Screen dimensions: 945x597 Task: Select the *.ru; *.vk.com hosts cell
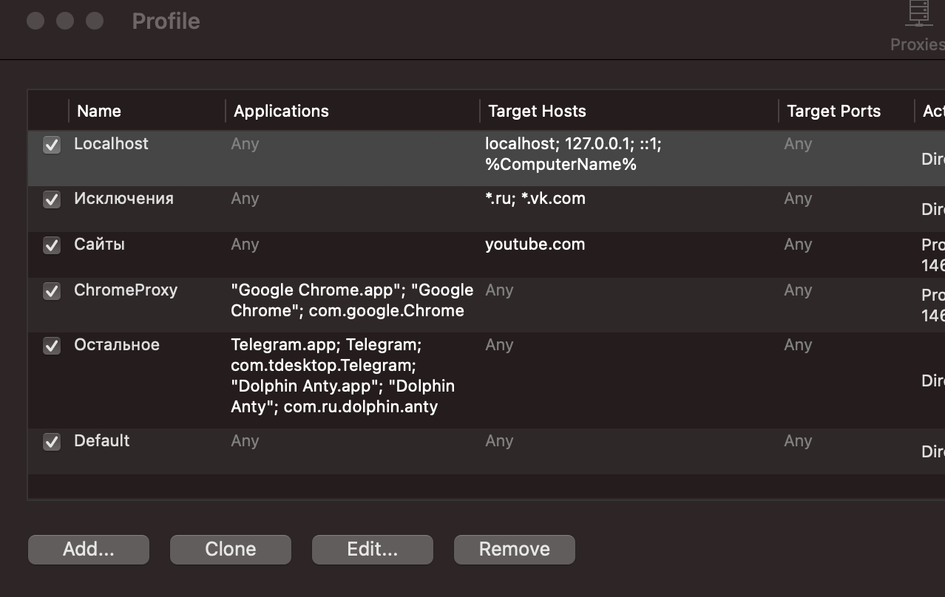535,199
